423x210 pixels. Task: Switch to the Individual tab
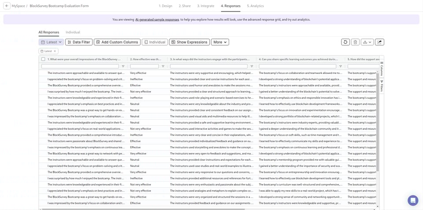(x=73, y=32)
